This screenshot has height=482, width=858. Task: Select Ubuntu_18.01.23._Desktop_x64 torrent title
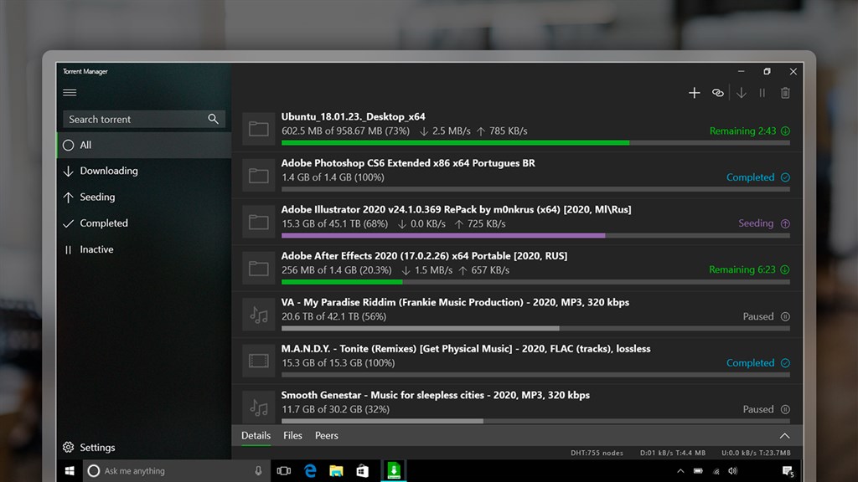[353, 116]
